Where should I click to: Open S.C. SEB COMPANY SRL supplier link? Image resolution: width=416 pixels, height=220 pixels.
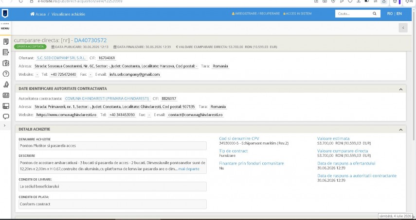(x=62, y=58)
